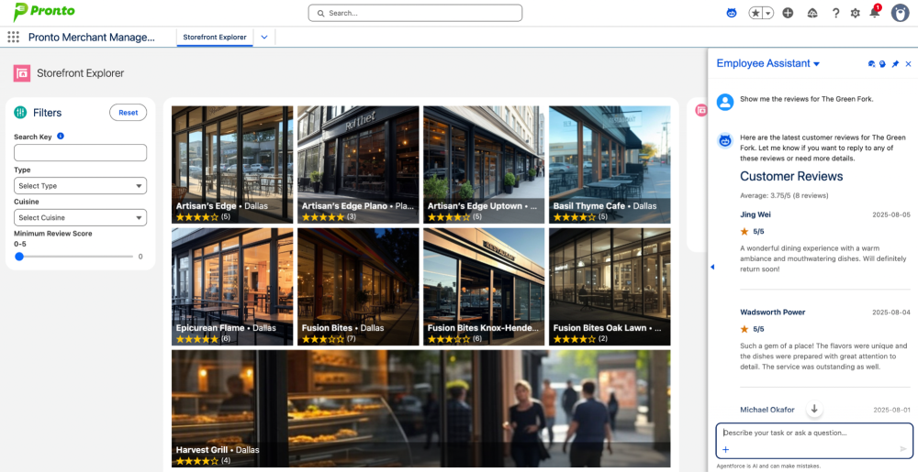918x472 pixels.
Task: Open the user profile avatar
Action: point(900,13)
